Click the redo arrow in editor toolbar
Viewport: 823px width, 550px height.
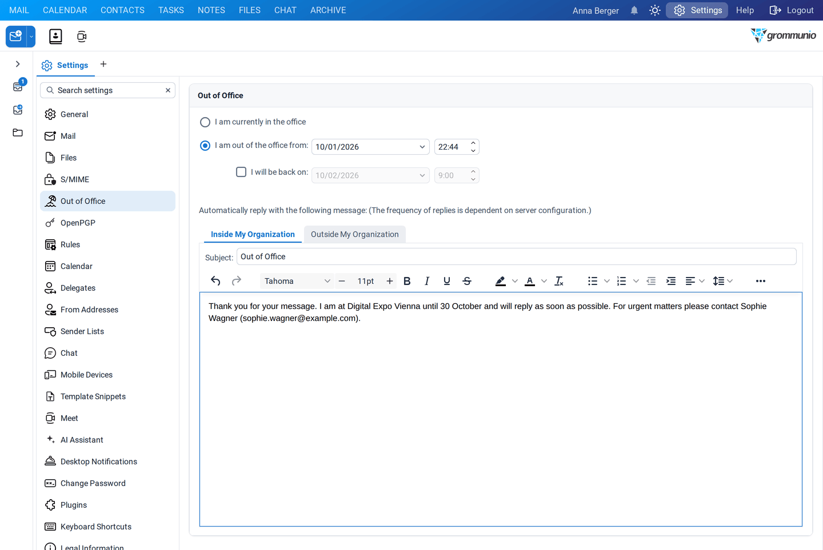(x=237, y=281)
